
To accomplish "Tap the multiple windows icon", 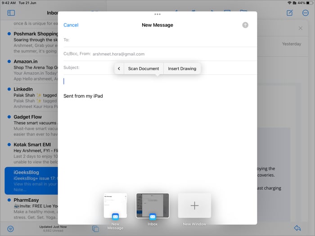I will [x=95, y=228].
